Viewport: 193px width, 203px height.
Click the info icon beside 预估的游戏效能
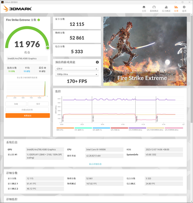click(97, 62)
